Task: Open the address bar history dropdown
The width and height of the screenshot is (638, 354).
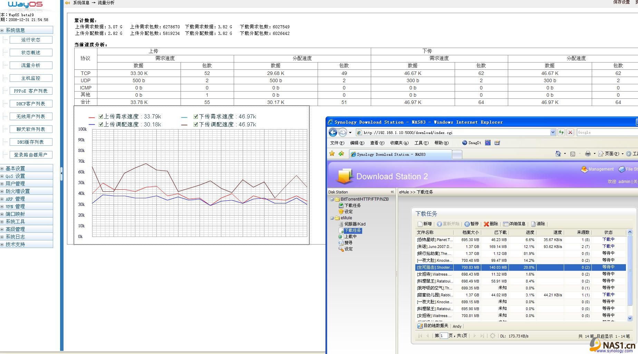Action: click(x=552, y=132)
